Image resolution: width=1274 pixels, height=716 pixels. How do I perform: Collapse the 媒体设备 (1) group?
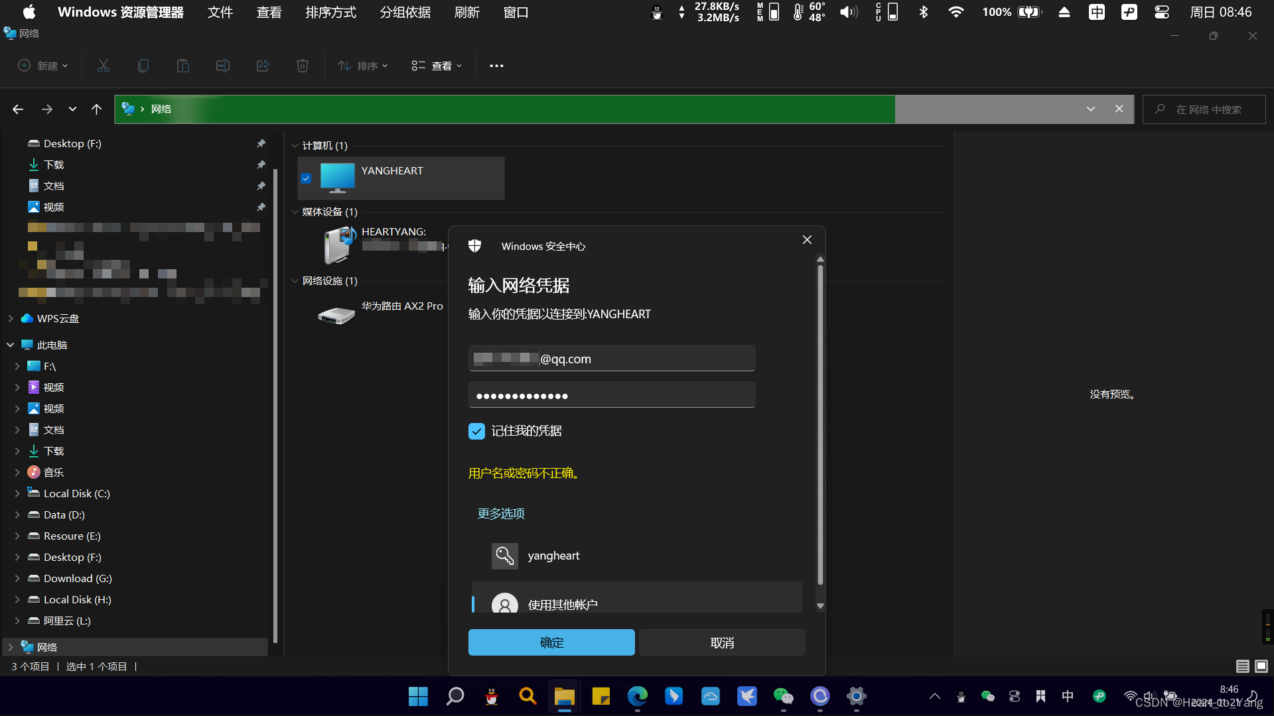click(295, 212)
